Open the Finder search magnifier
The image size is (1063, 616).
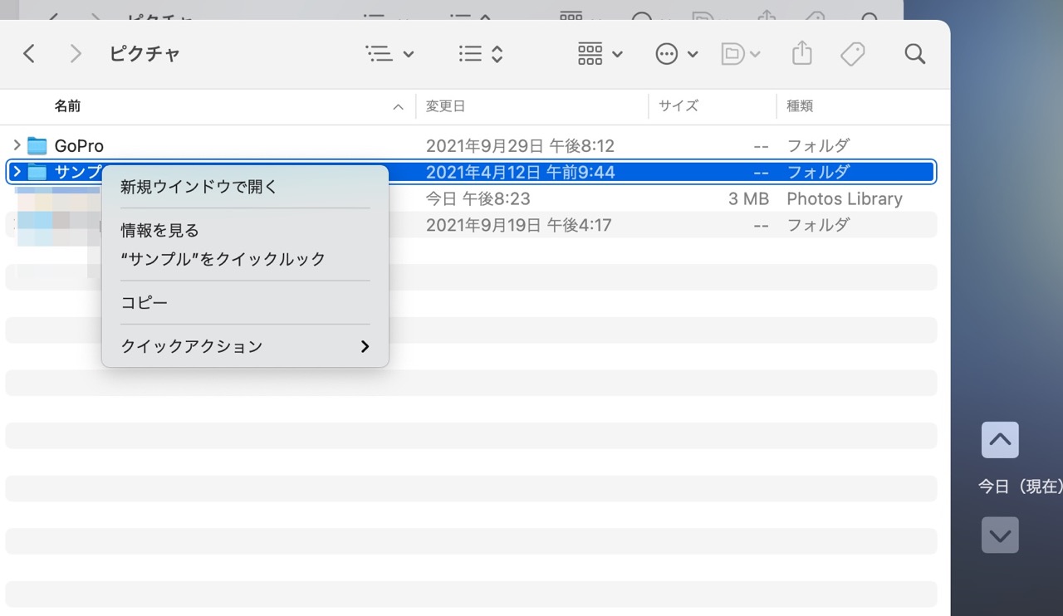914,54
